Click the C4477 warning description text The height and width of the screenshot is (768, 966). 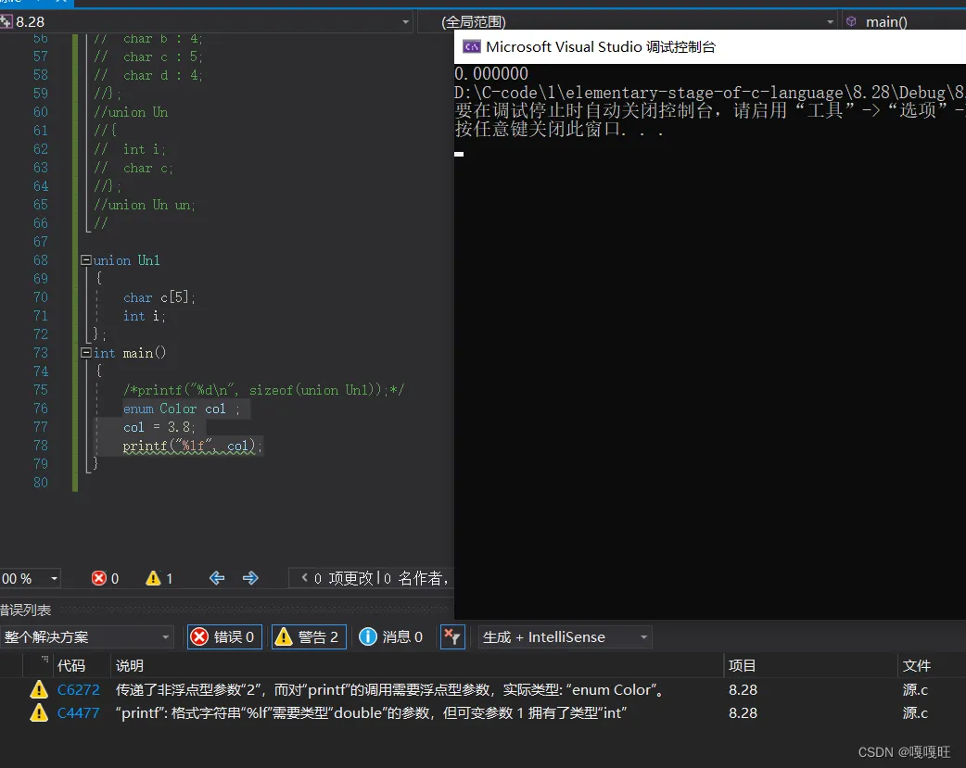[x=371, y=713]
